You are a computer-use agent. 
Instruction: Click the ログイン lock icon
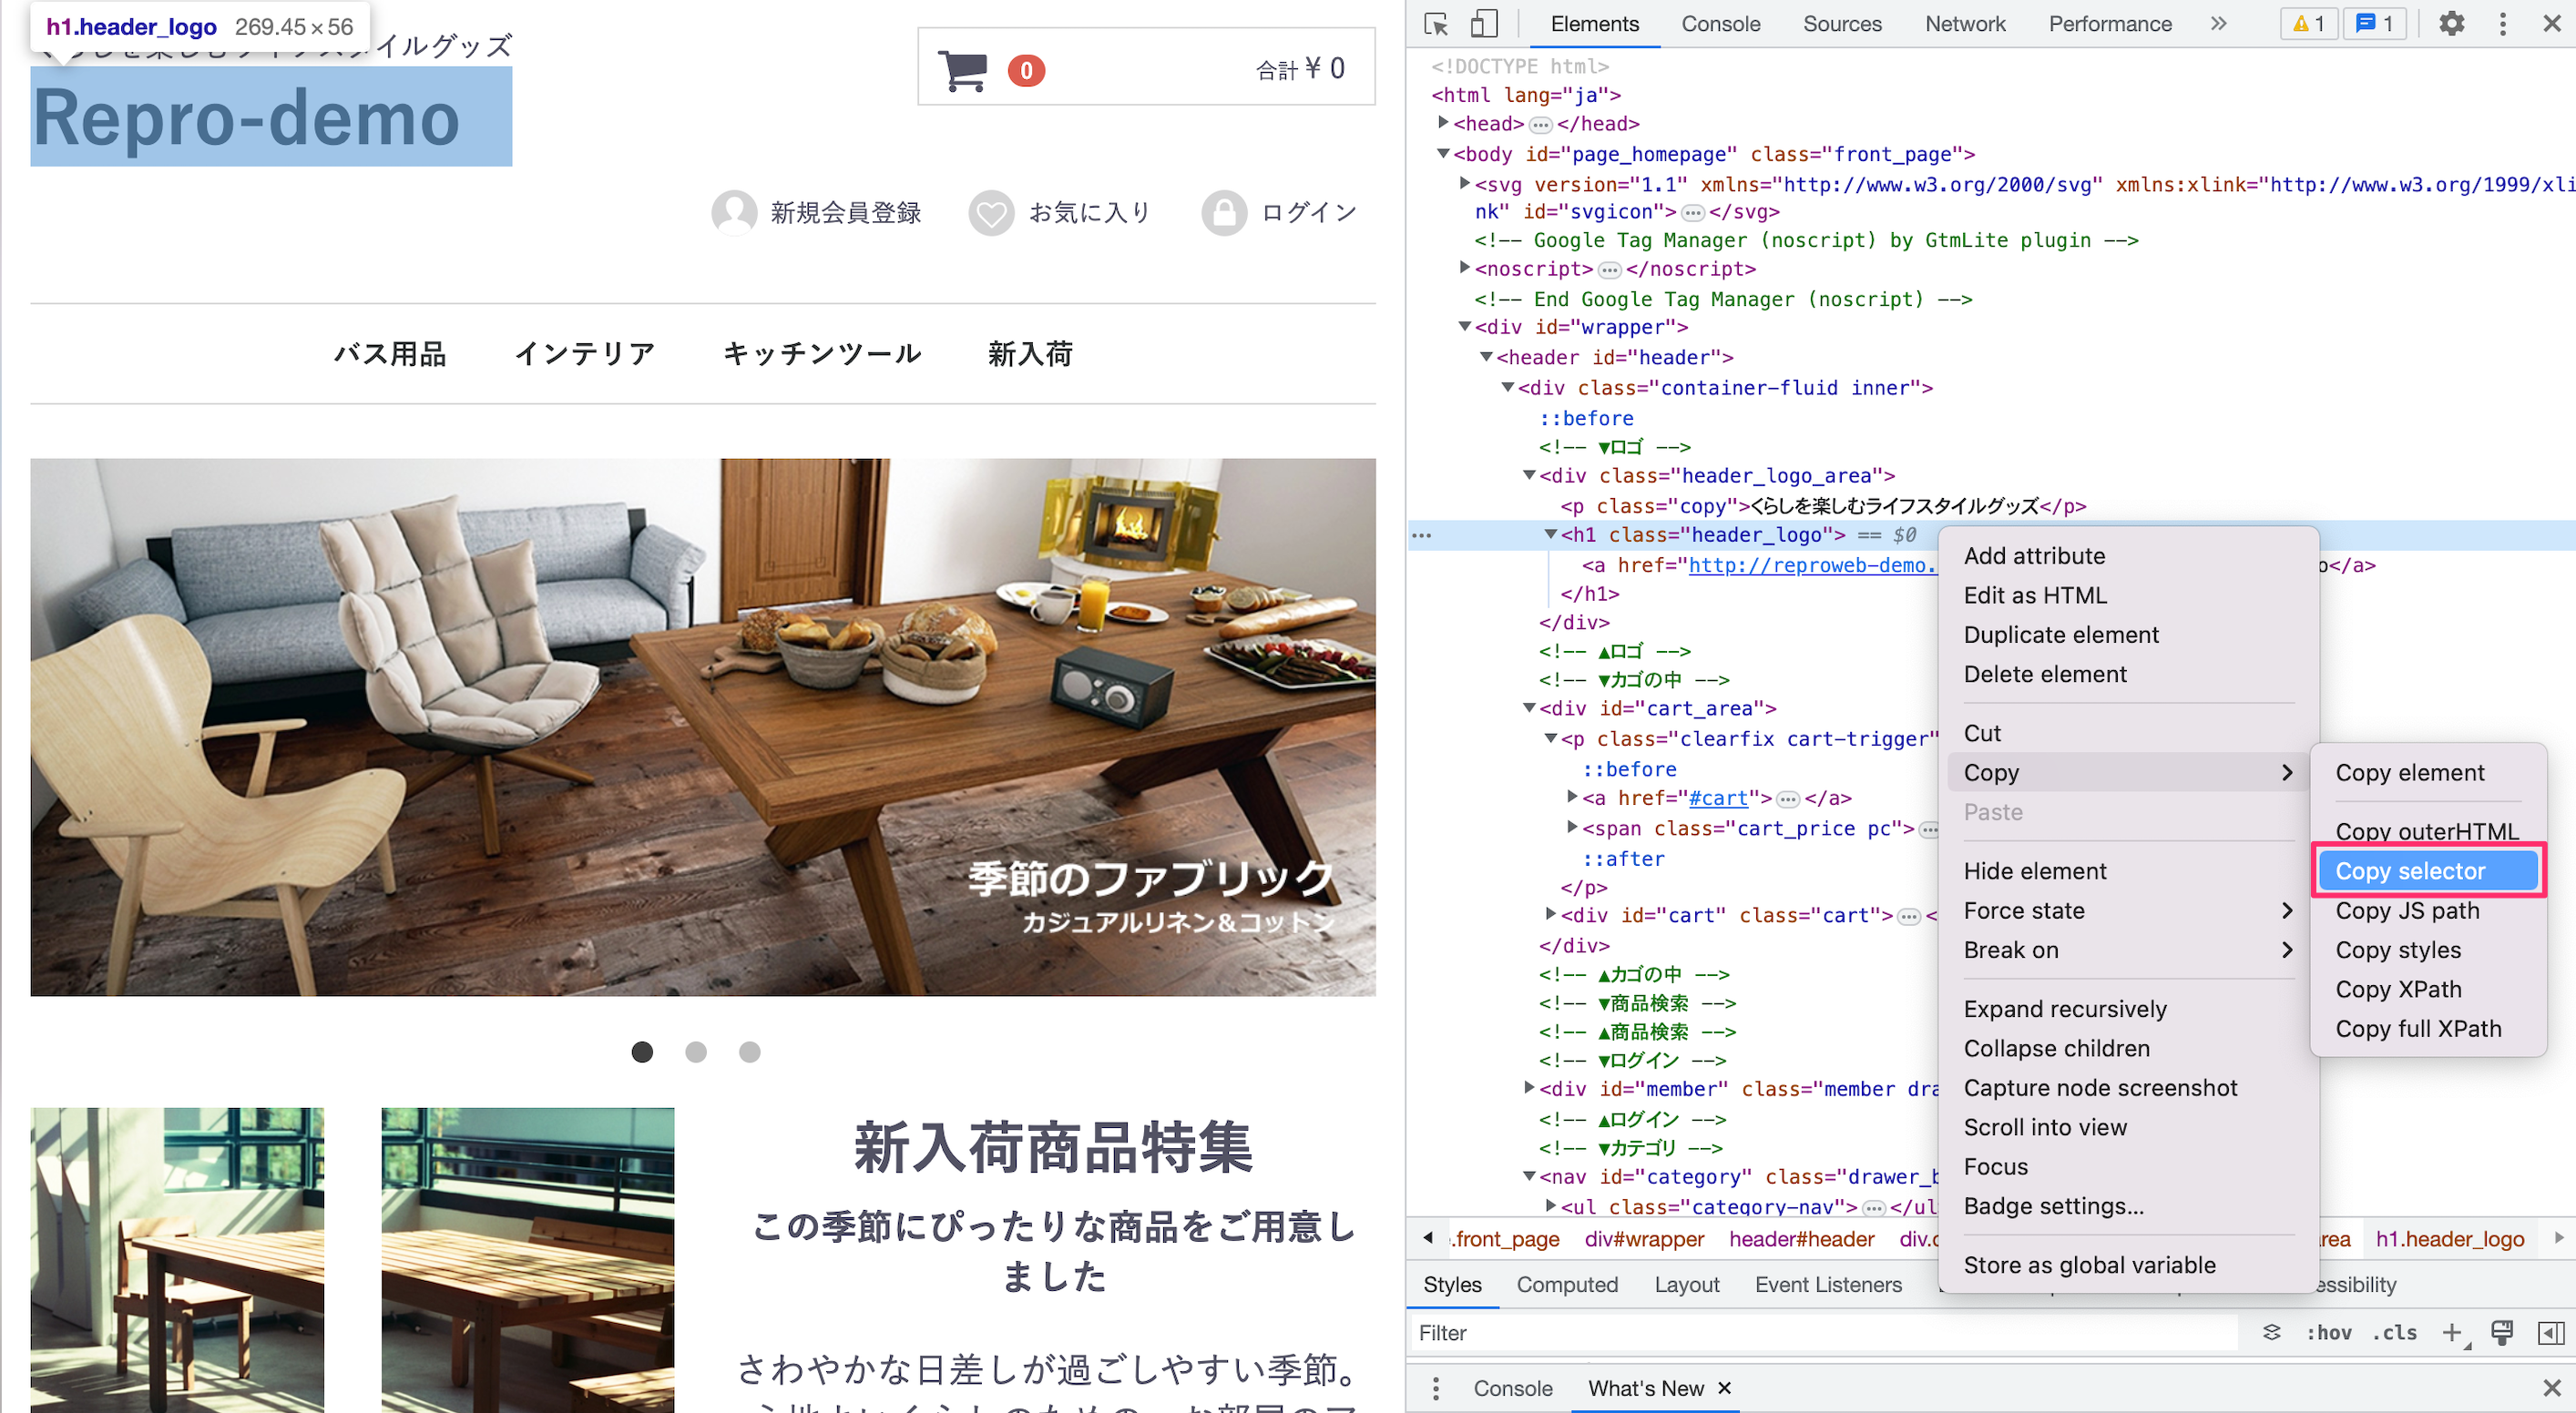click(x=1223, y=212)
